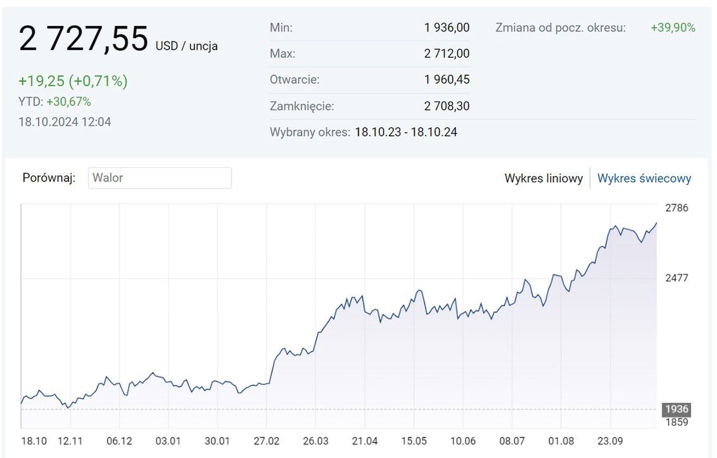Screen dimensions: 717x458
Task: Click the 15.05 date axis marker
Action: [414, 441]
